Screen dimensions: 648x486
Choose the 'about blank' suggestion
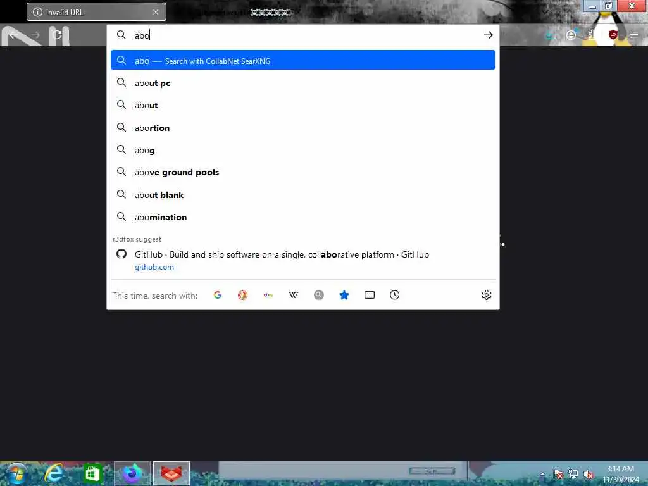pyautogui.click(x=302, y=195)
